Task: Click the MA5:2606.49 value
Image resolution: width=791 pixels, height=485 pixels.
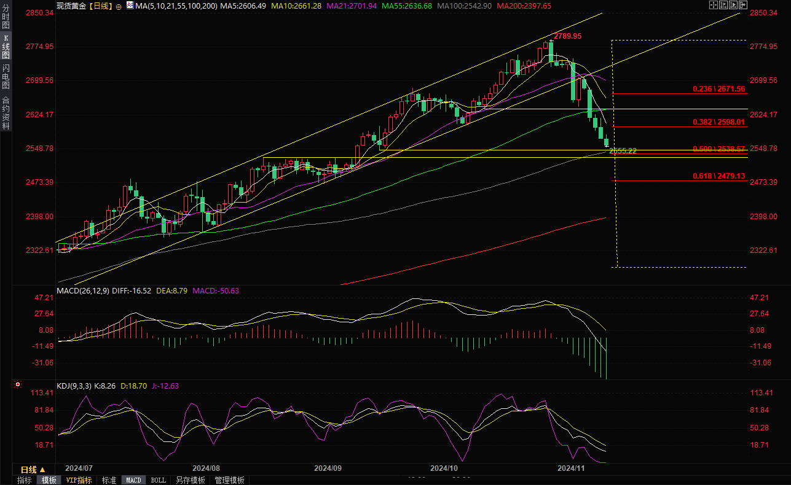Action: pyautogui.click(x=244, y=6)
